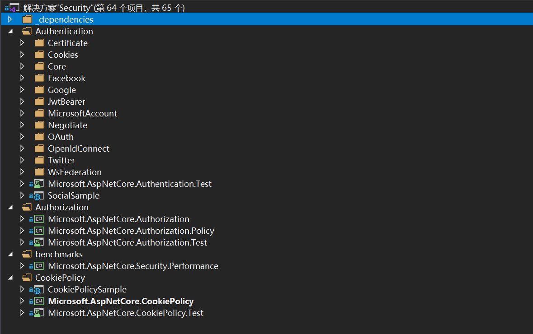Click the Authentication folder icon

point(27,31)
